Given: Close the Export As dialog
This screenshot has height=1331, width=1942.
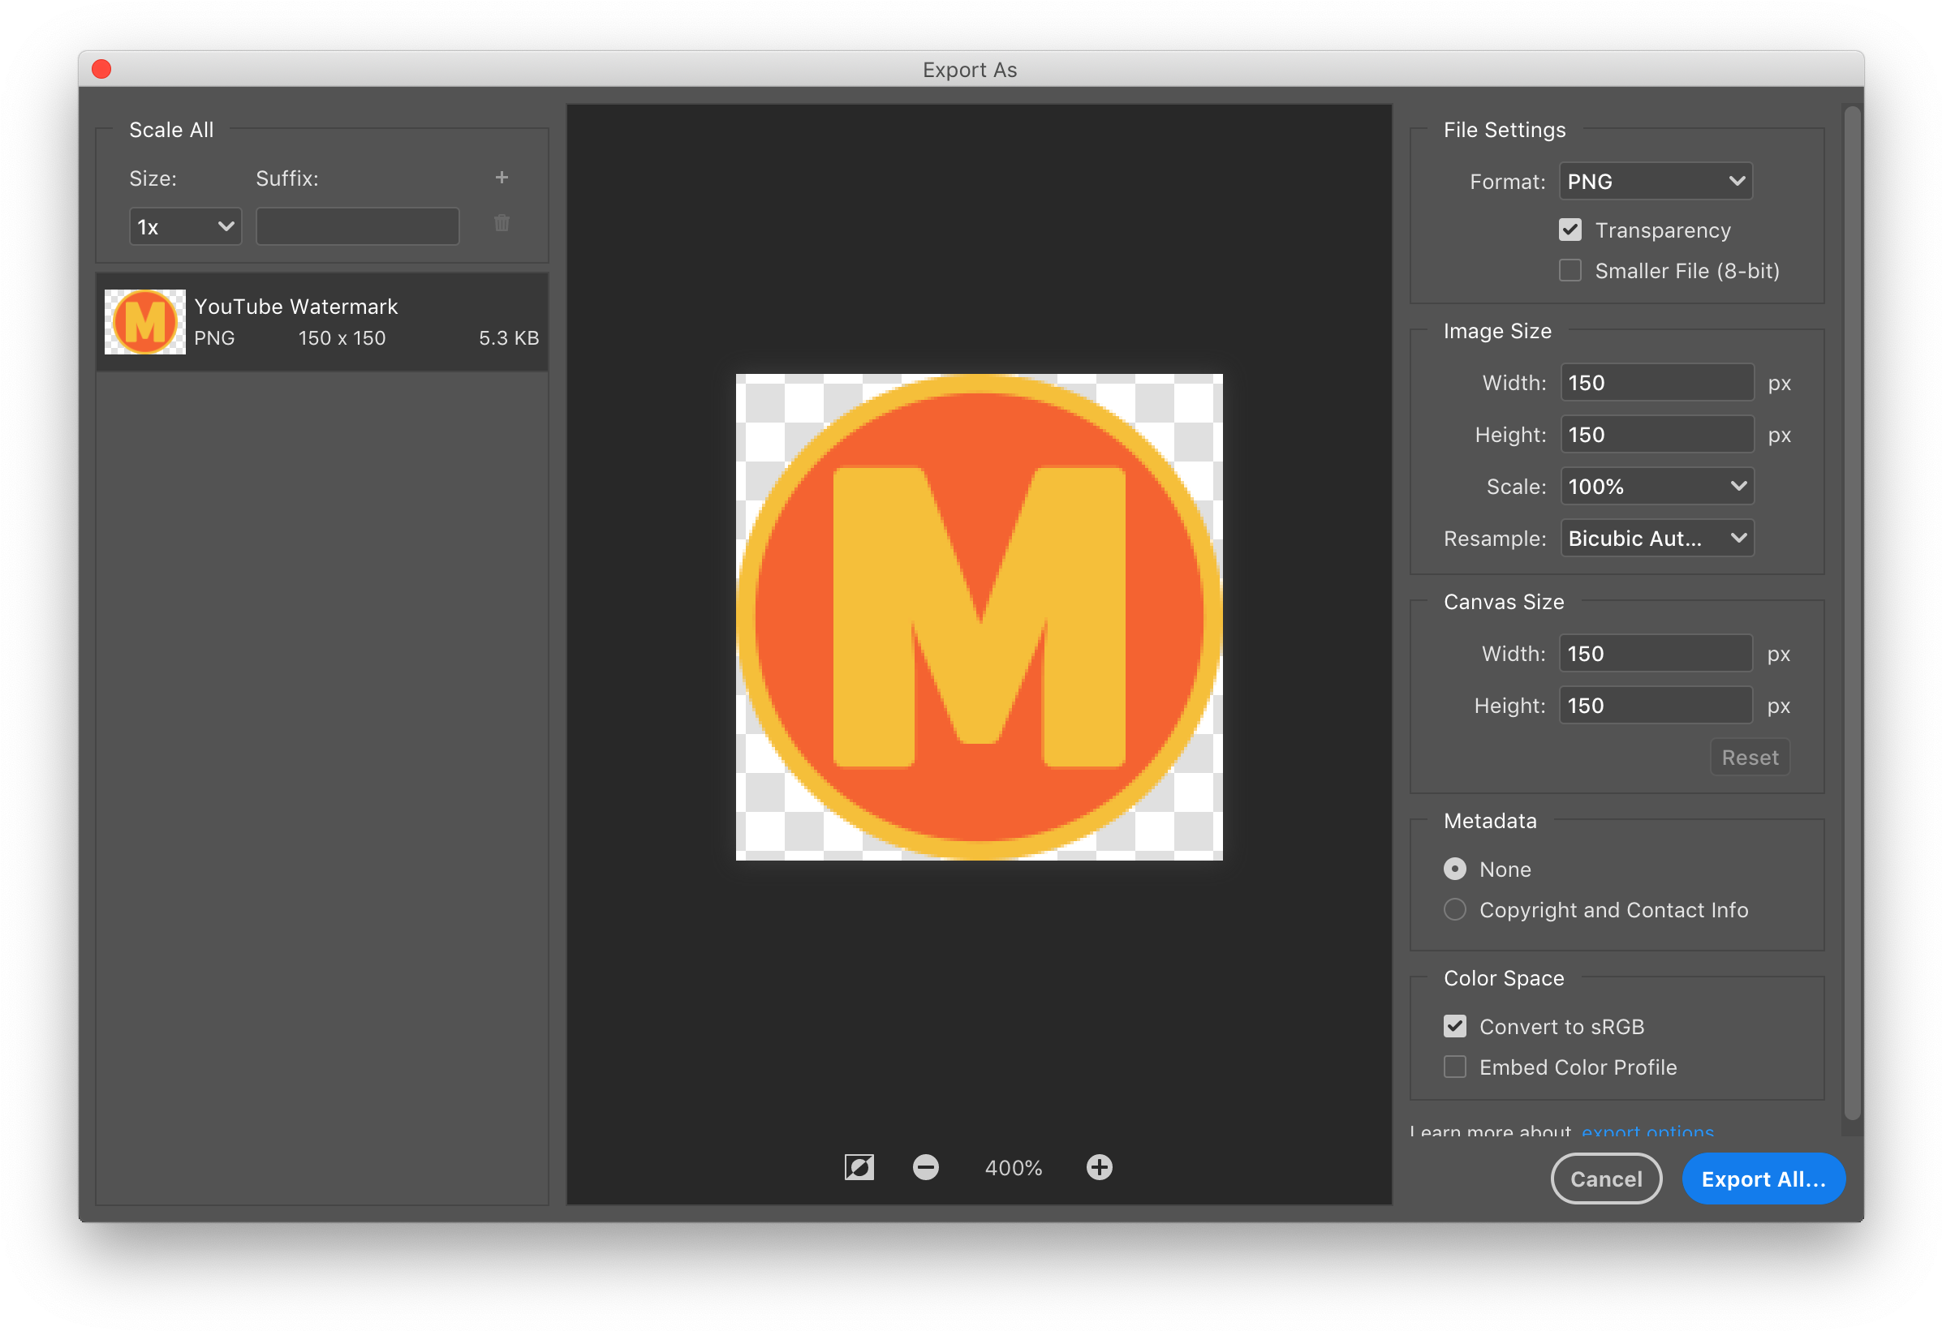Looking at the screenshot, I should pyautogui.click(x=101, y=68).
